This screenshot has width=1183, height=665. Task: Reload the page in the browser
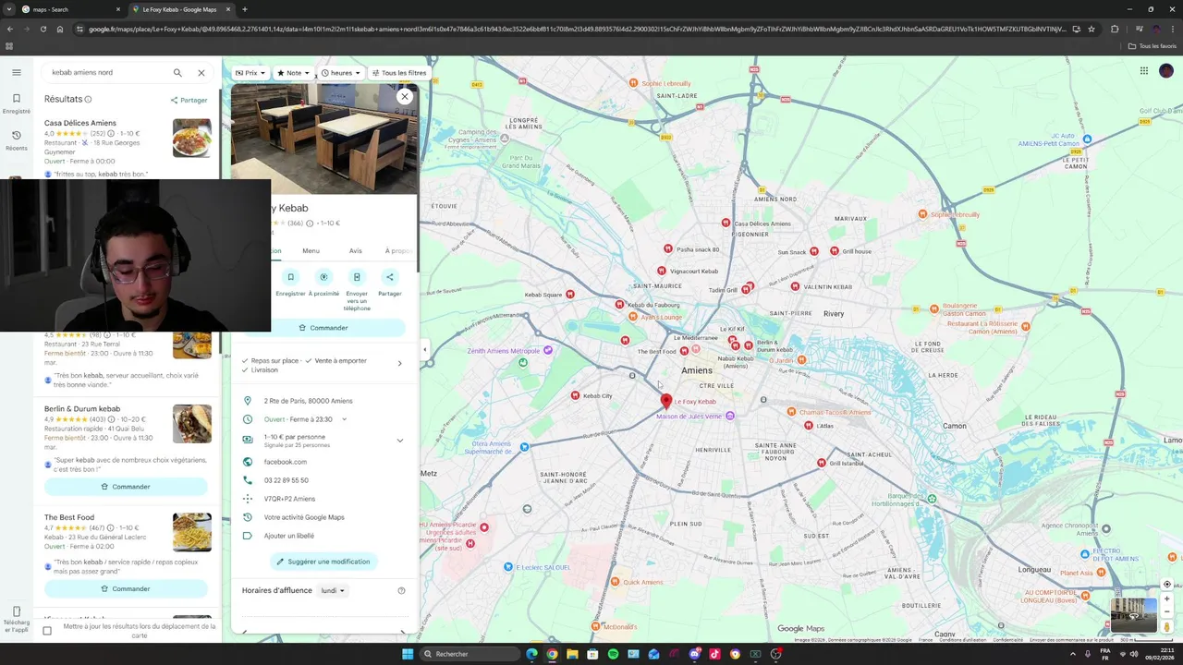[43, 29]
